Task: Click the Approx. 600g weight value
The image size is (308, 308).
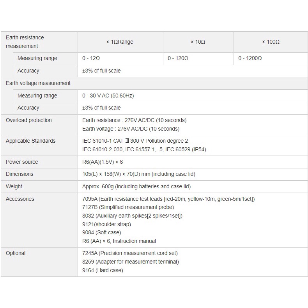Action: click(x=136, y=186)
